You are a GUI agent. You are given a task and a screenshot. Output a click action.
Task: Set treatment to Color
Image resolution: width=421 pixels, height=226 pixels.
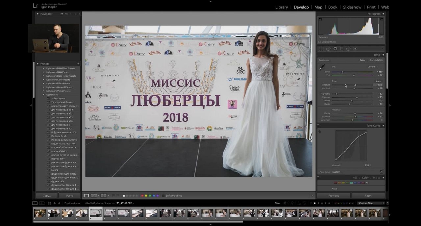point(362,60)
